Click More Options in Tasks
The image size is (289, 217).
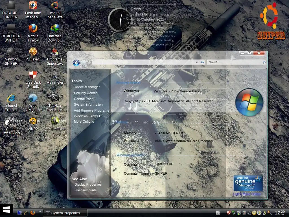point(84,121)
